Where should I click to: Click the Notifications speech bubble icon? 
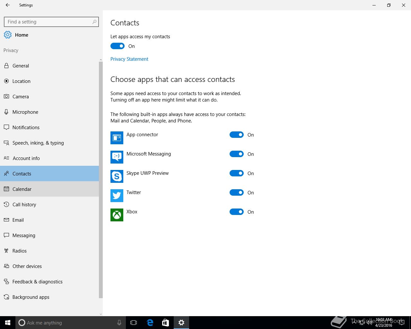tap(6, 127)
